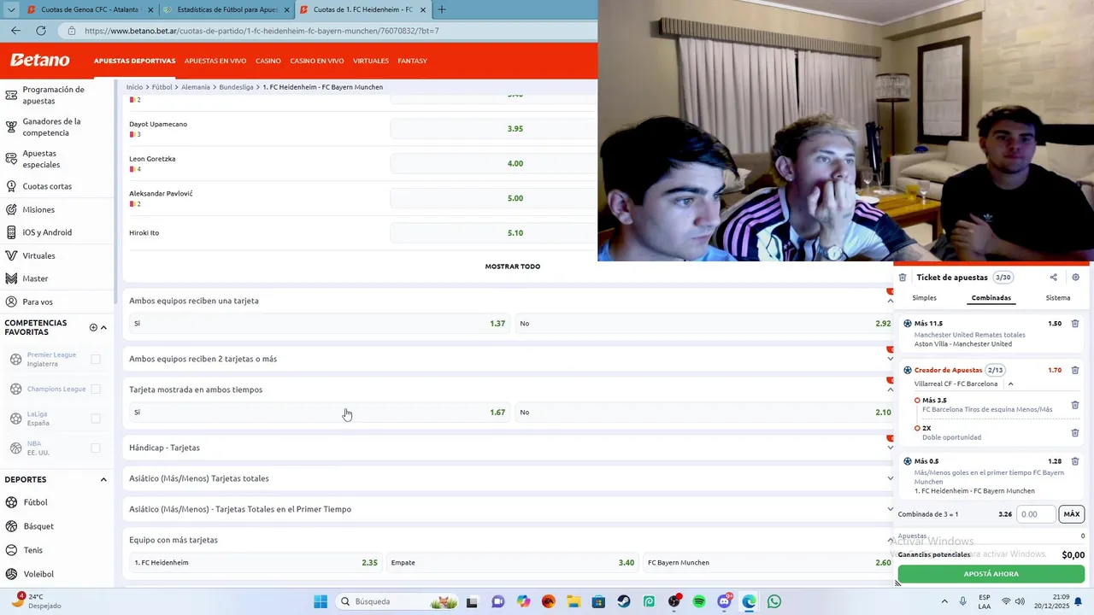Image resolution: width=1094 pixels, height=615 pixels.
Task: Check LaLiga España favorite box
Action: pyautogui.click(x=96, y=419)
